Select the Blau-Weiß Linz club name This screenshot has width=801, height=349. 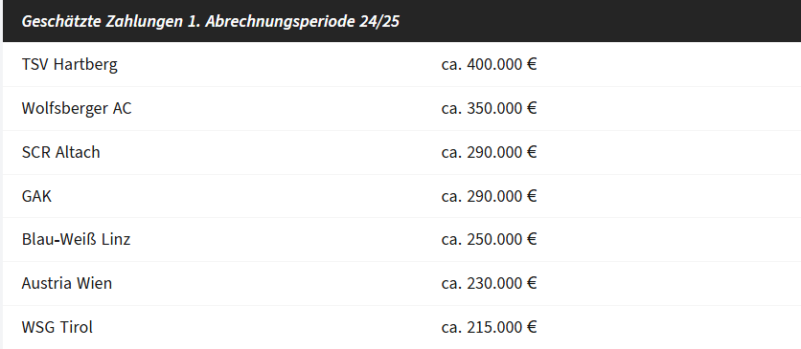tap(76, 239)
